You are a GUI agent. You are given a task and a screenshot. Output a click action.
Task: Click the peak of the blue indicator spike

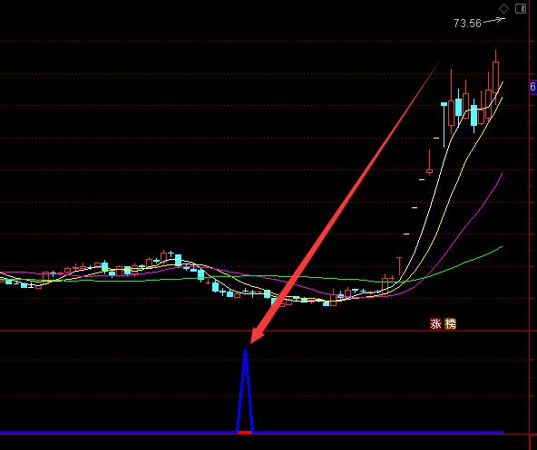coord(245,350)
